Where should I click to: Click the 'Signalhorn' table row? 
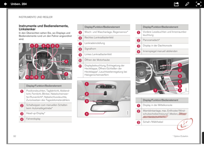tap(104, 49)
